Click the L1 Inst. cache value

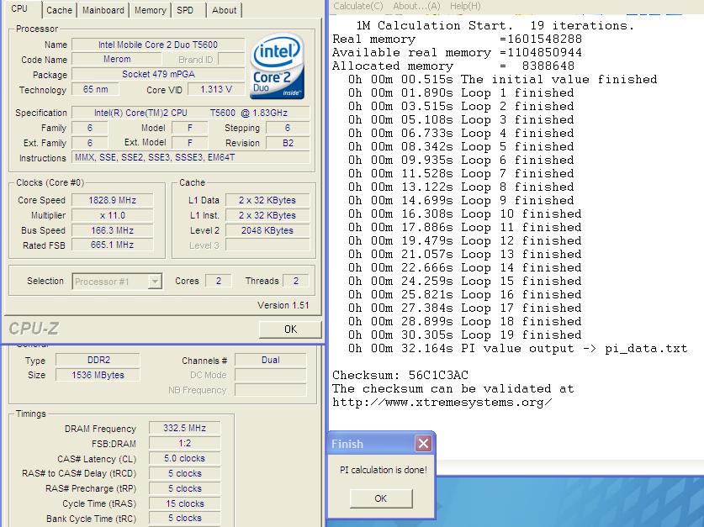267,215
